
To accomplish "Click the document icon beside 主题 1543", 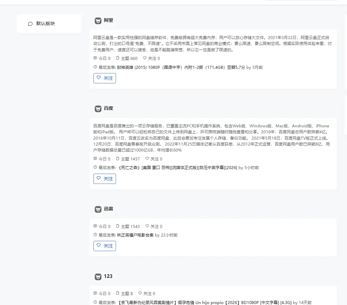I will click(x=118, y=226).
